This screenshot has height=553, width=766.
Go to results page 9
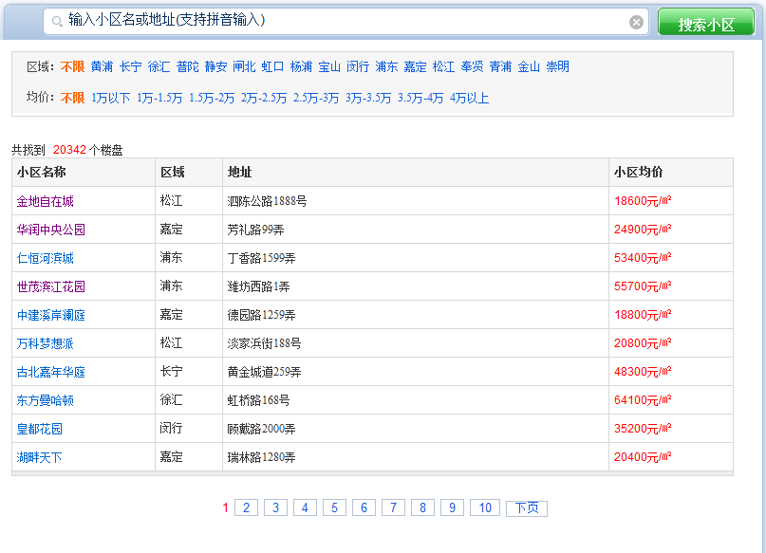click(x=453, y=507)
